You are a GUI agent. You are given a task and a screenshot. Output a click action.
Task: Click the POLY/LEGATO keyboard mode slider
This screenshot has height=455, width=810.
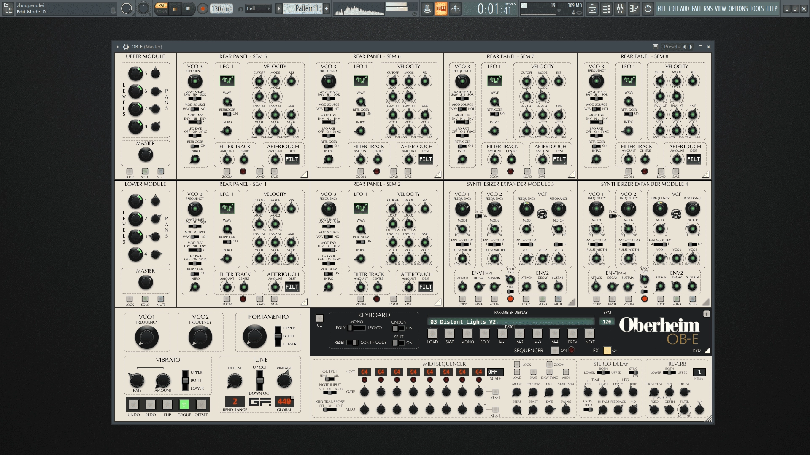(x=356, y=328)
